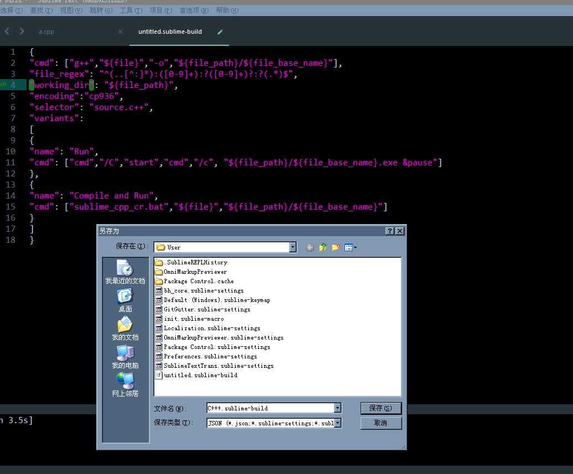This screenshot has height=474, width=573.
Task: Click the unsaved-changes pencil icon on the untitled.sublime-build tab
Action: [x=220, y=32]
